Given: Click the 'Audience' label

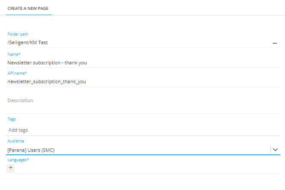Looking at the screenshot, I should 16,141.
